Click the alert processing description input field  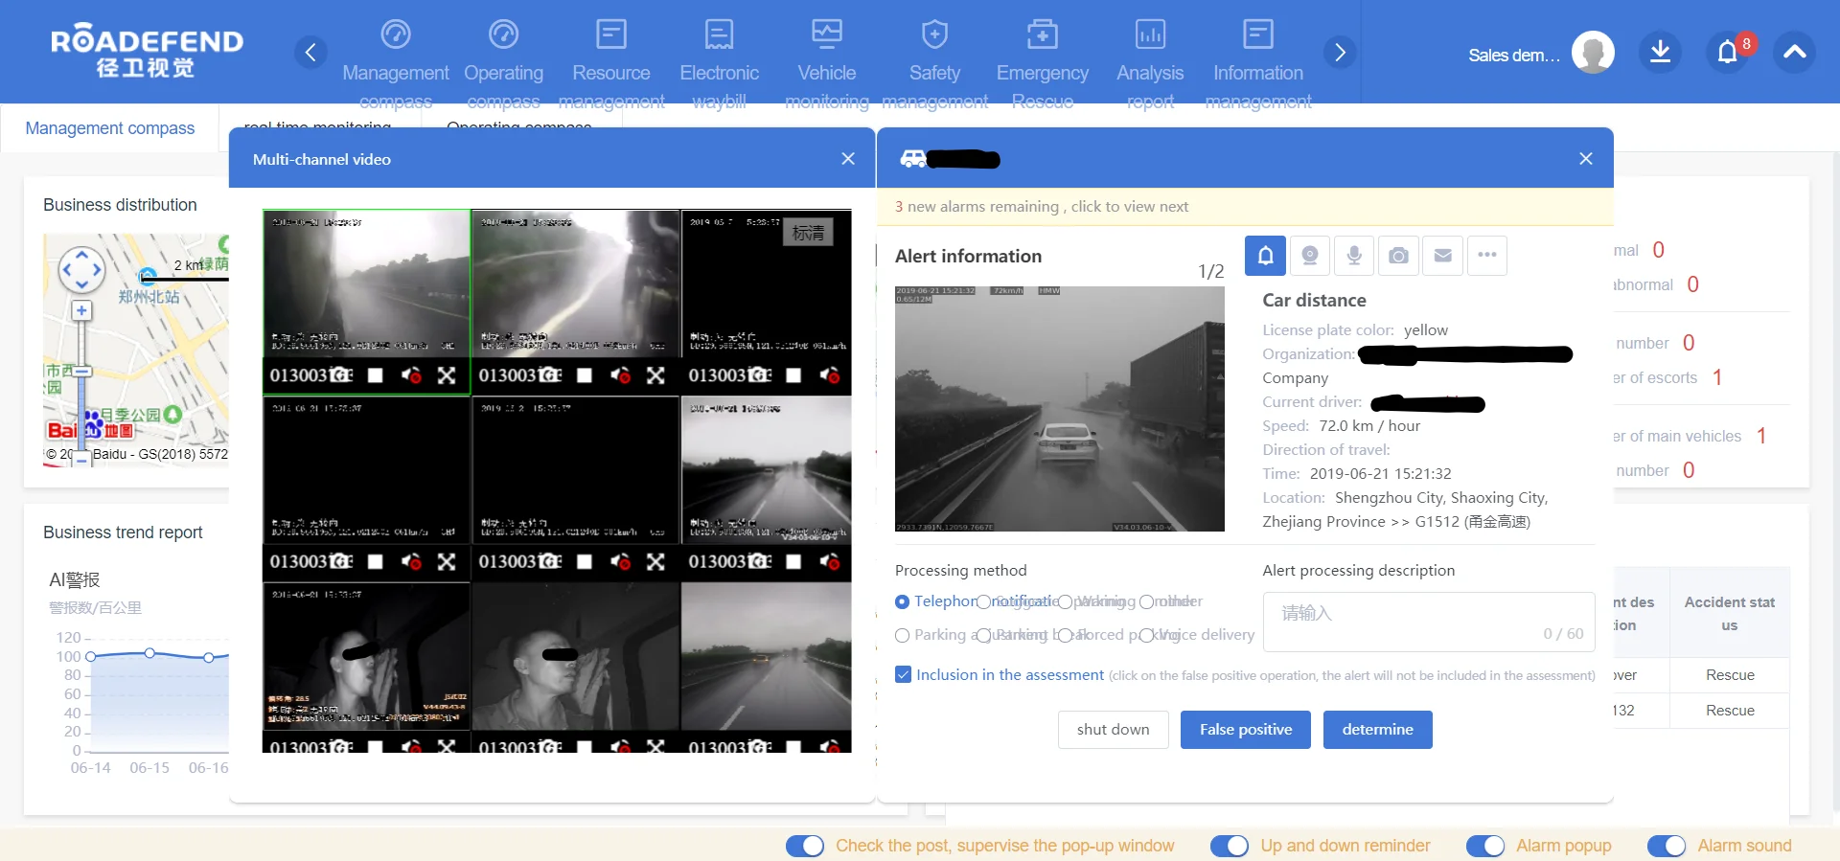pos(1428,622)
